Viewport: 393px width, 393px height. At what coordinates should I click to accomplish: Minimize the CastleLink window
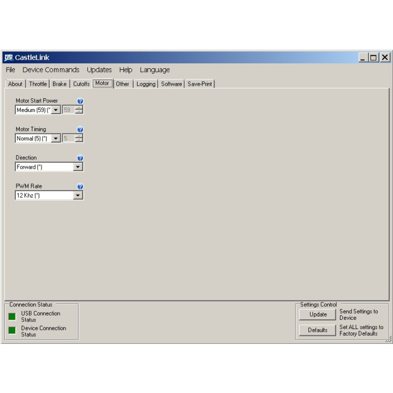(x=362, y=58)
